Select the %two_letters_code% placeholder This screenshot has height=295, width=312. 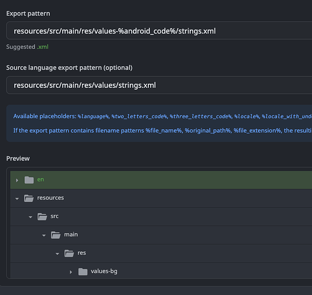(139, 116)
